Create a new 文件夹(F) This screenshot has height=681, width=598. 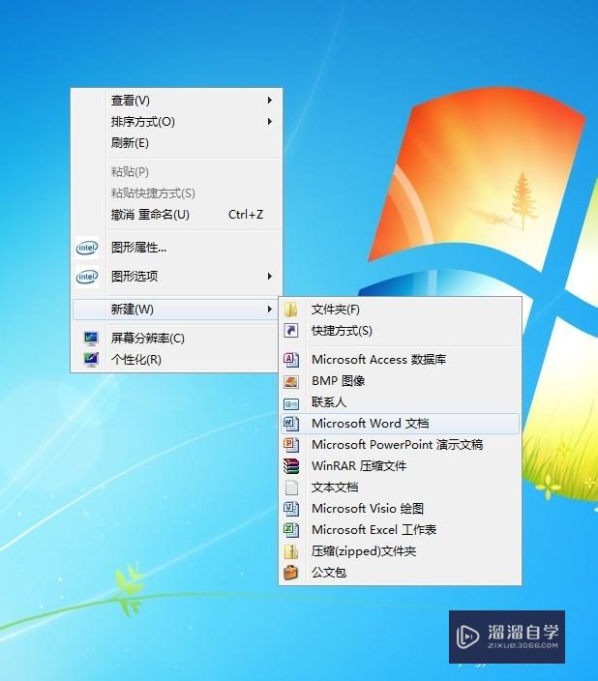[x=400, y=310]
